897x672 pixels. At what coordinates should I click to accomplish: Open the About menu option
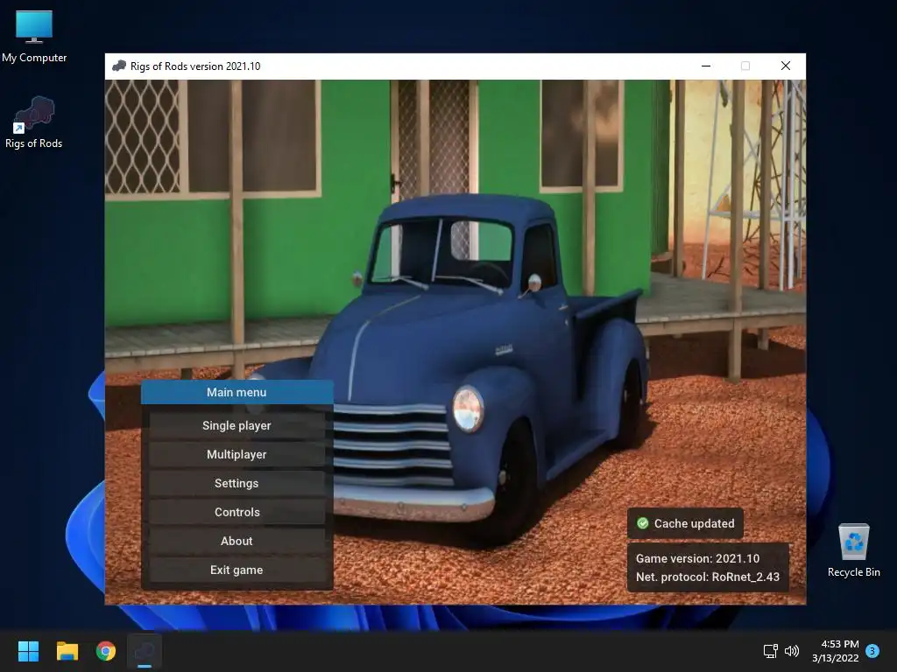[237, 541]
